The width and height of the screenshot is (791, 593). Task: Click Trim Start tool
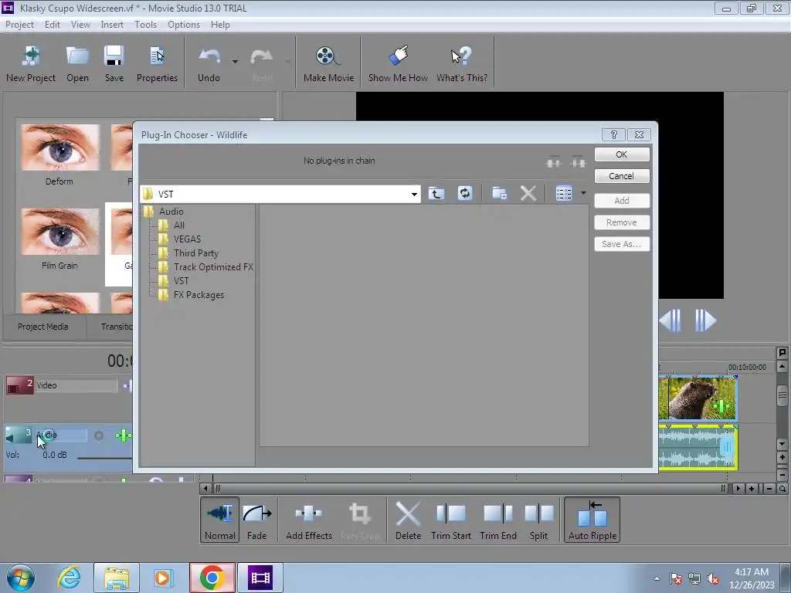[451, 520]
